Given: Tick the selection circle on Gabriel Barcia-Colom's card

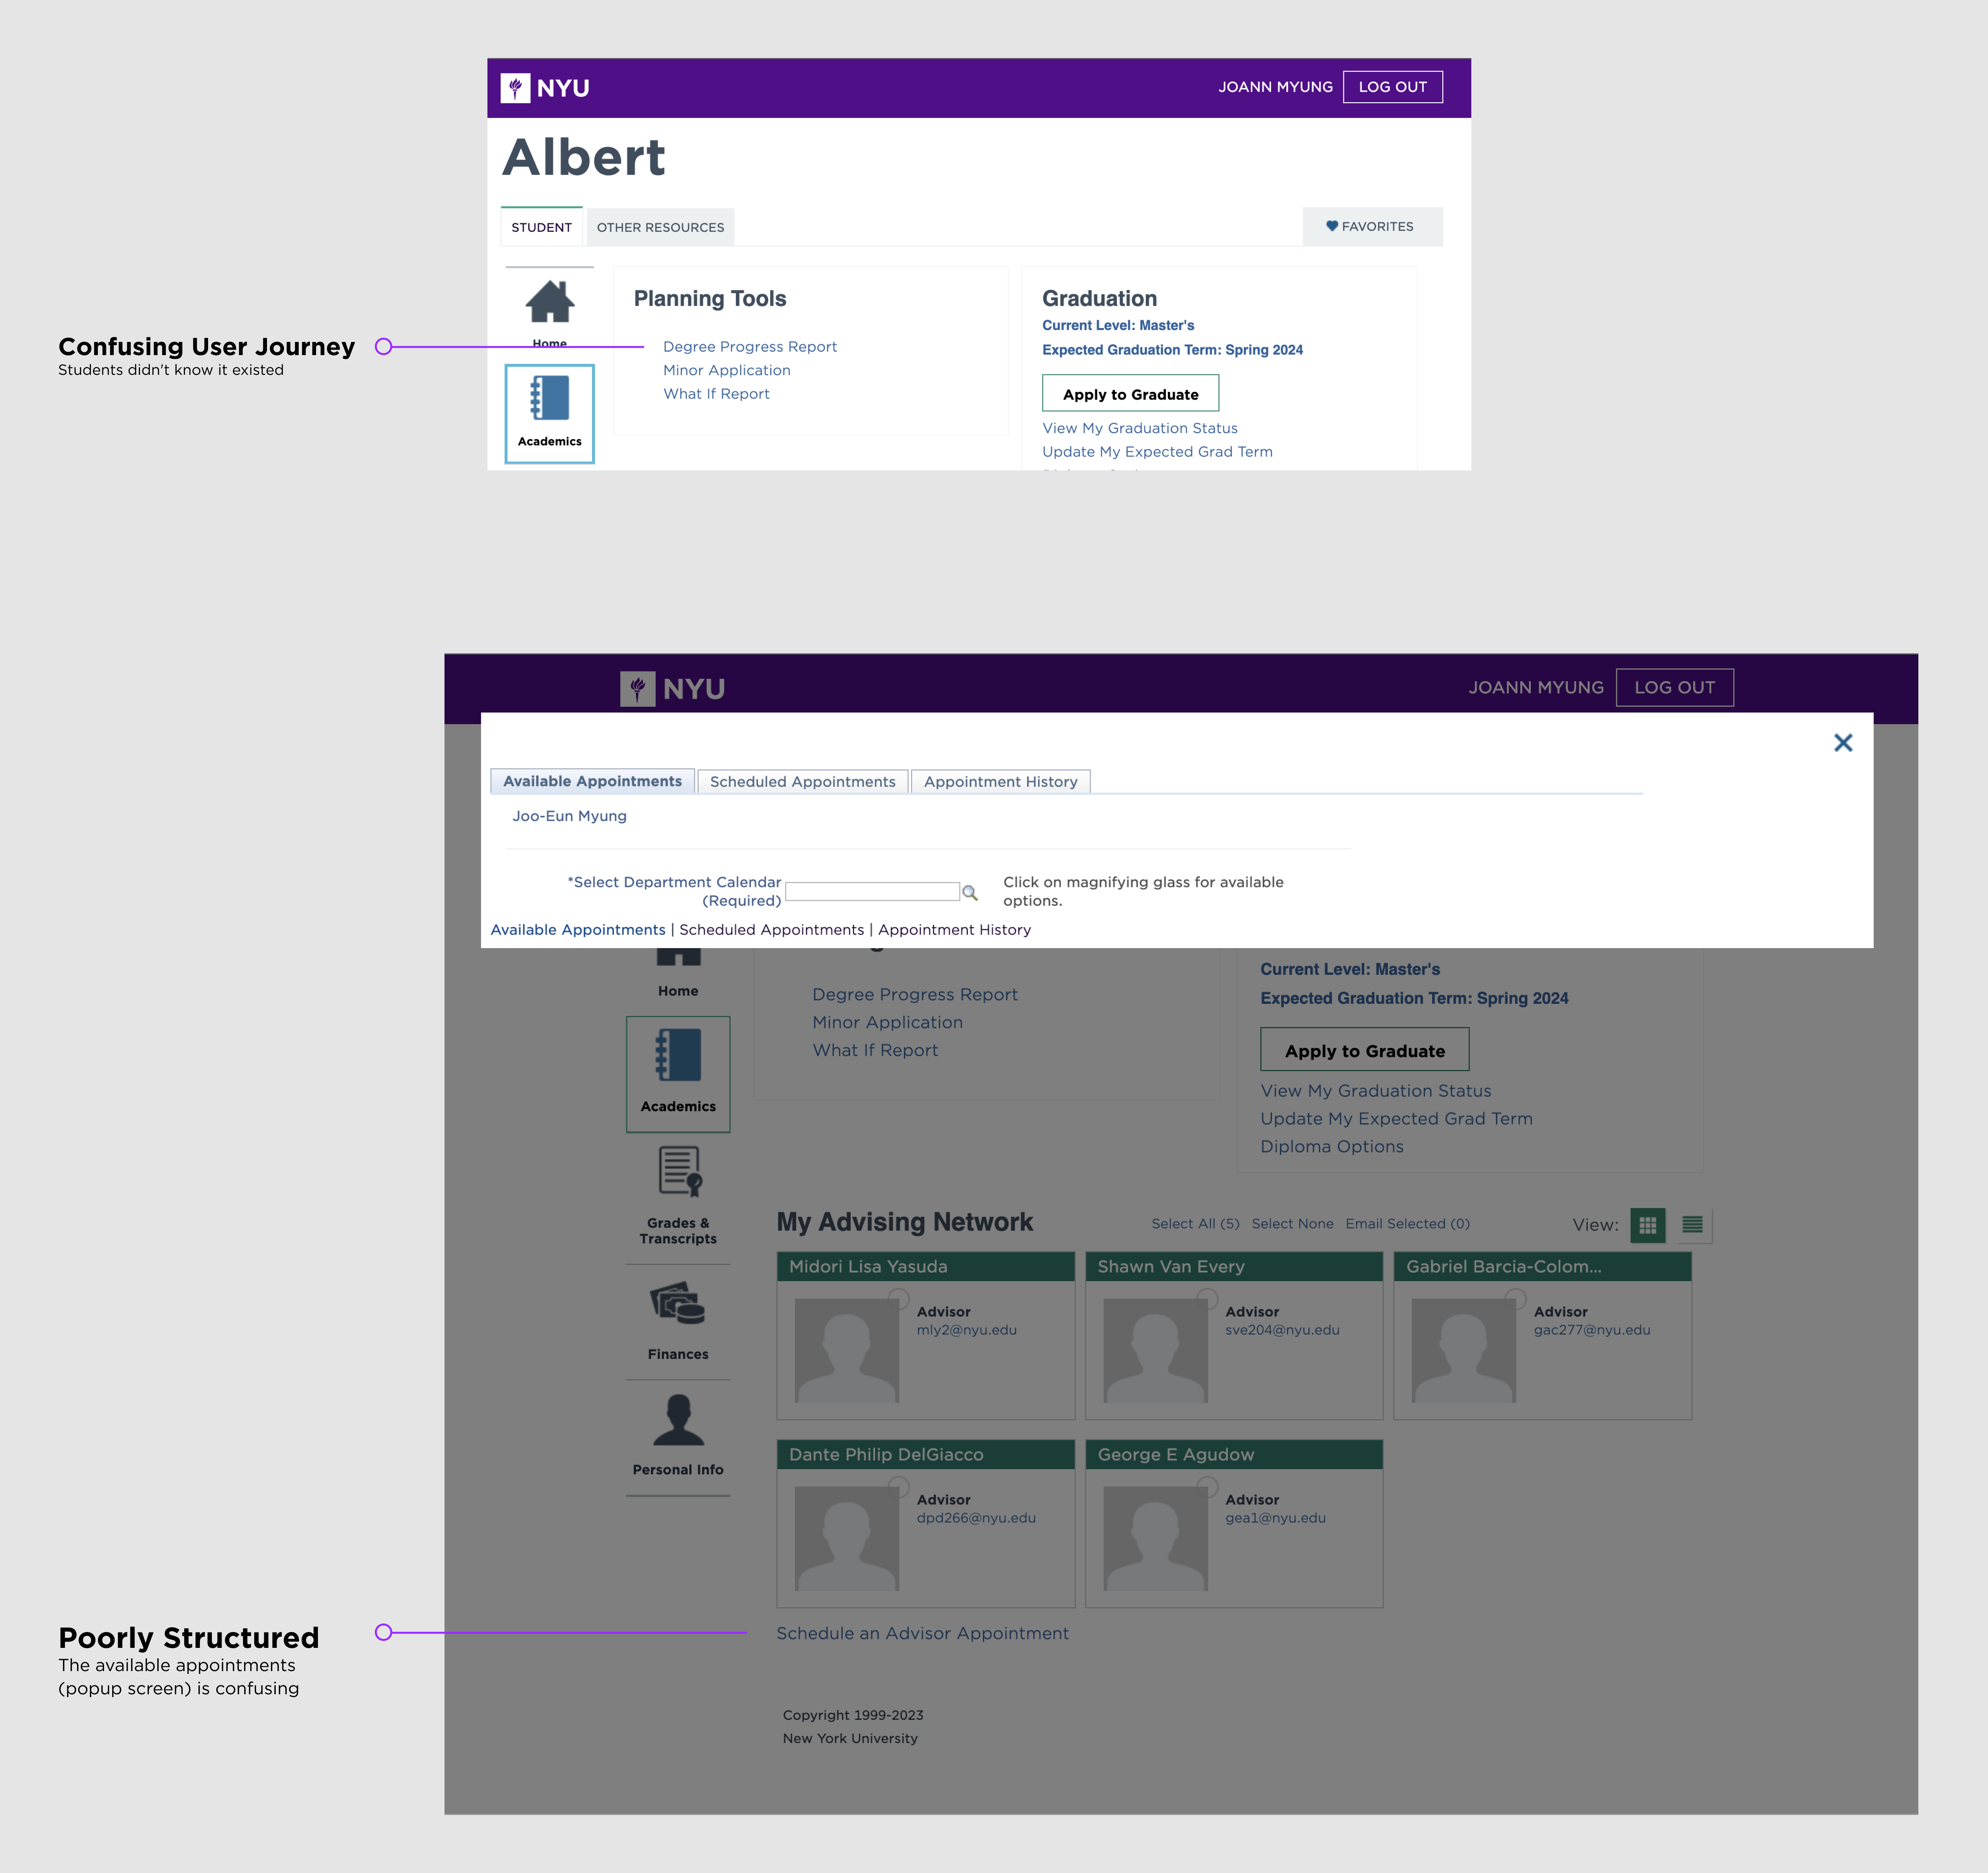Looking at the screenshot, I should 1516,1299.
